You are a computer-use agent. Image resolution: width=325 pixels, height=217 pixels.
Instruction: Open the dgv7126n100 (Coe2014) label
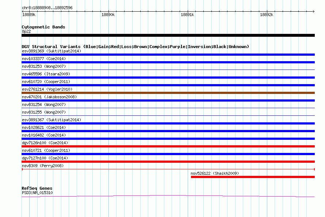pos(45,143)
